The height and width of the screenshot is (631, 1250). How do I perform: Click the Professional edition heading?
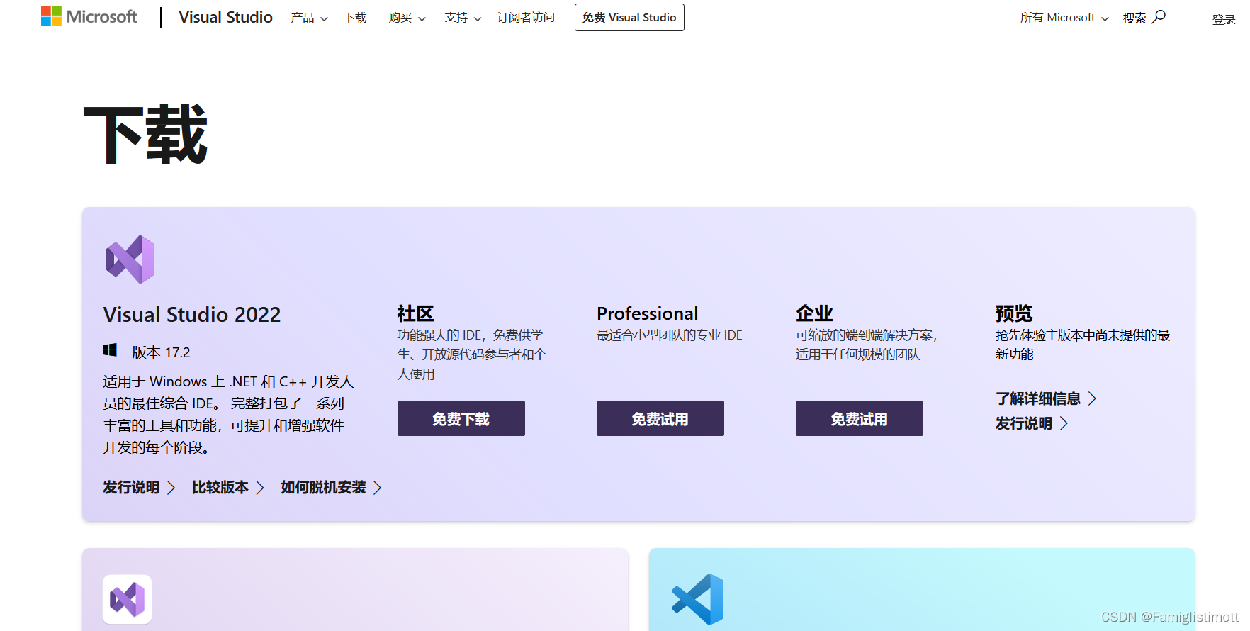647,313
